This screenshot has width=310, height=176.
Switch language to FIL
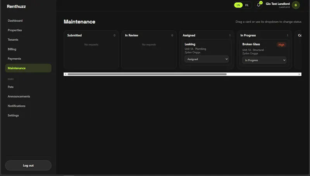(247, 5)
